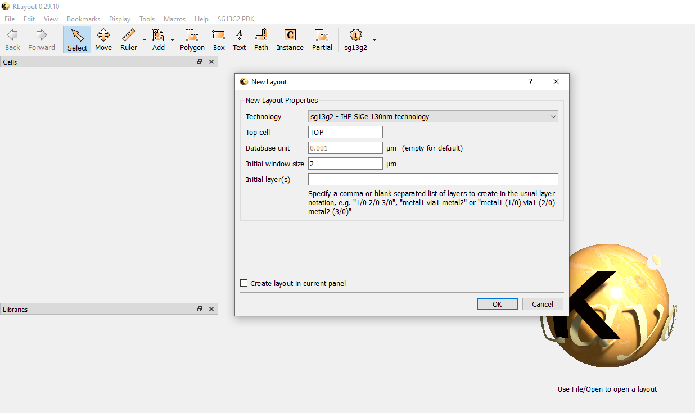Activate the Move tool
The height and width of the screenshot is (413, 695).
[x=103, y=40]
